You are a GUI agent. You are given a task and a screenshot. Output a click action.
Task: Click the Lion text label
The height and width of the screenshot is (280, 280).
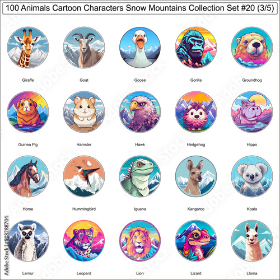(x=140, y=273)
